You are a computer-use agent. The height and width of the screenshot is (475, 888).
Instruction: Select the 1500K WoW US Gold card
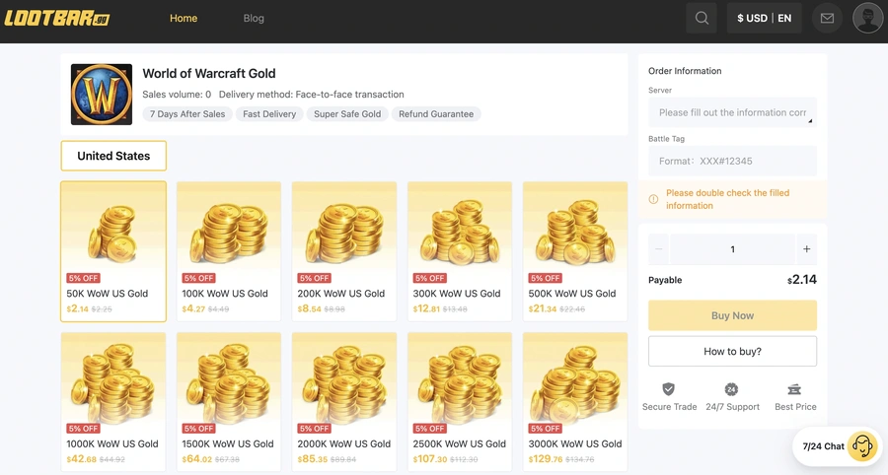(x=229, y=402)
